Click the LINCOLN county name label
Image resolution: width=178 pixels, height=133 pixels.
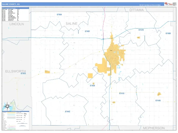pos(17,24)
